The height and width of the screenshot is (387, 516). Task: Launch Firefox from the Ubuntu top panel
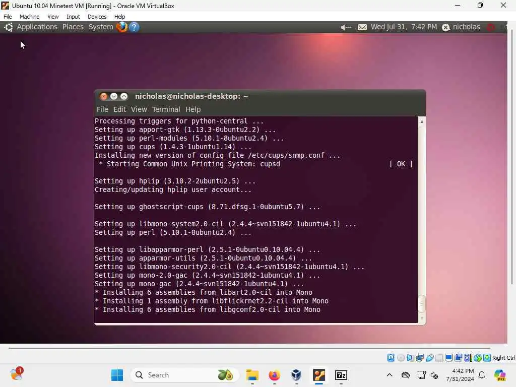tap(122, 27)
